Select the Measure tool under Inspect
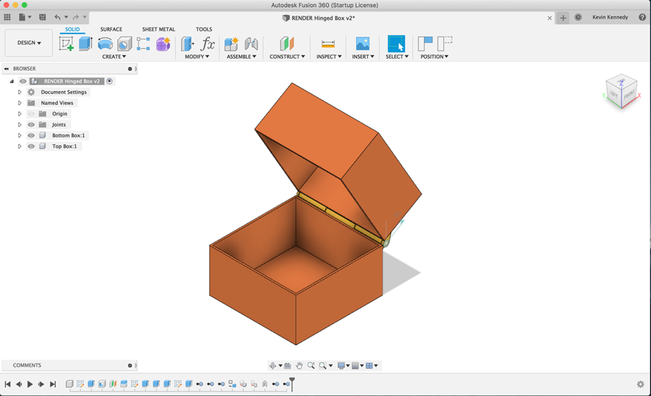The image size is (651, 396). pos(328,42)
